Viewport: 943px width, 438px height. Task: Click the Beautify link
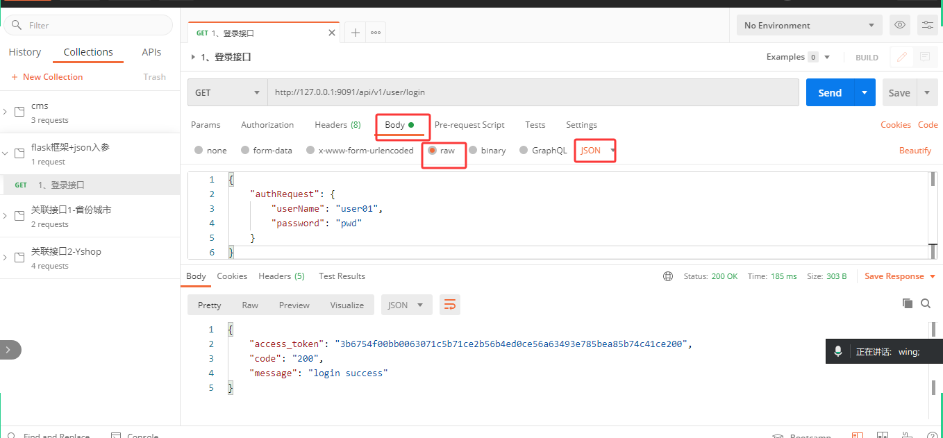pos(915,150)
